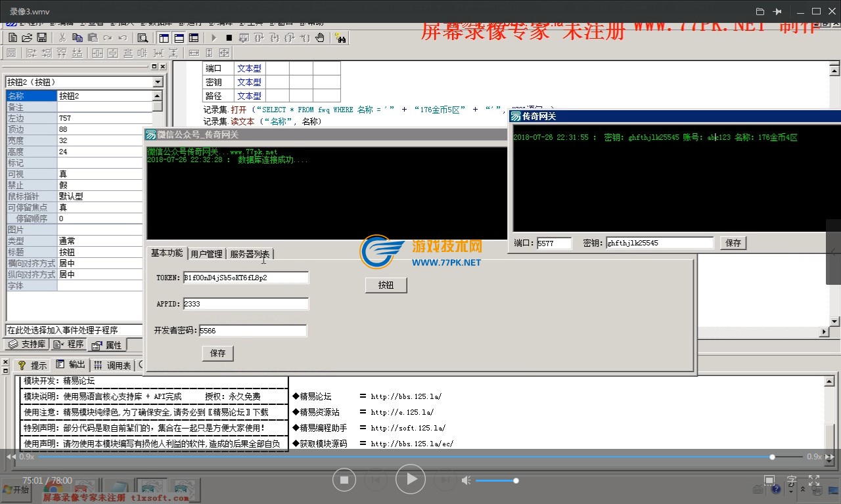Viewport: 841px width, 504px height.
Task: Click the Cut scissors icon
Action: (62, 38)
